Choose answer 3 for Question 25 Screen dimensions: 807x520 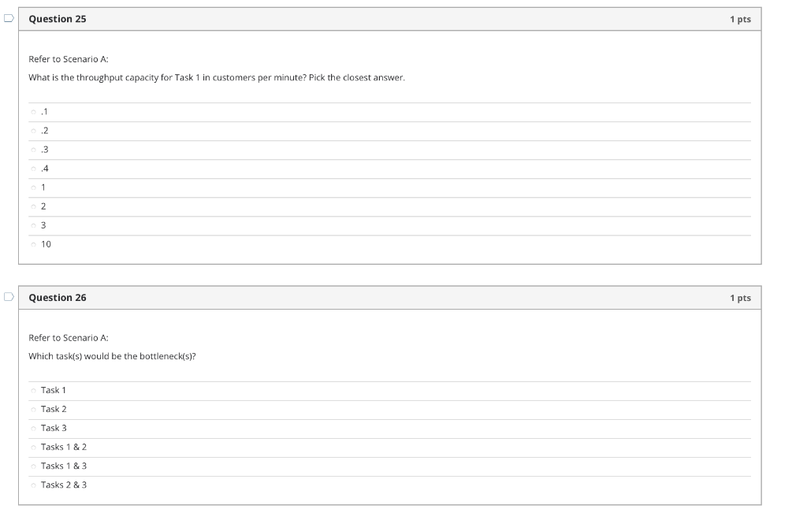click(33, 225)
